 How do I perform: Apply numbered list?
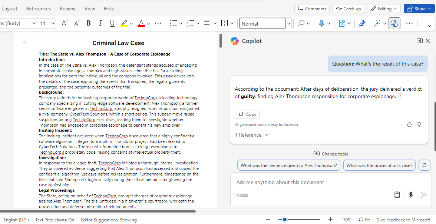(191, 24)
